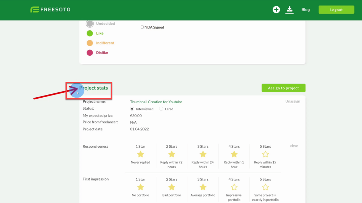The image size is (362, 203).
Task: Rate Responsiveness 3 stars within 24 hours
Action: tap(203, 154)
